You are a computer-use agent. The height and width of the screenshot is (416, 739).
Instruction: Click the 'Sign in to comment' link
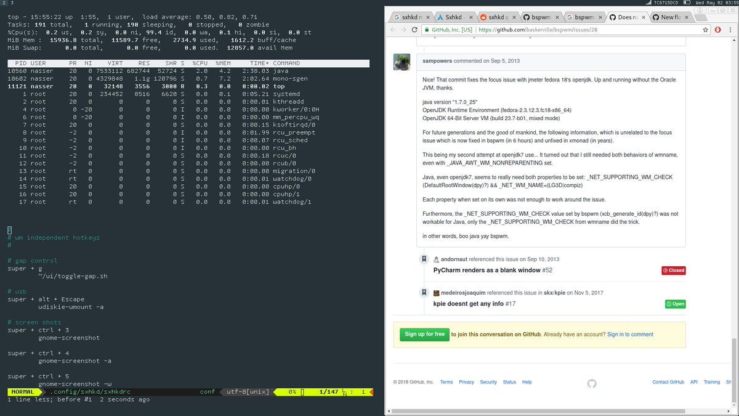630,335
